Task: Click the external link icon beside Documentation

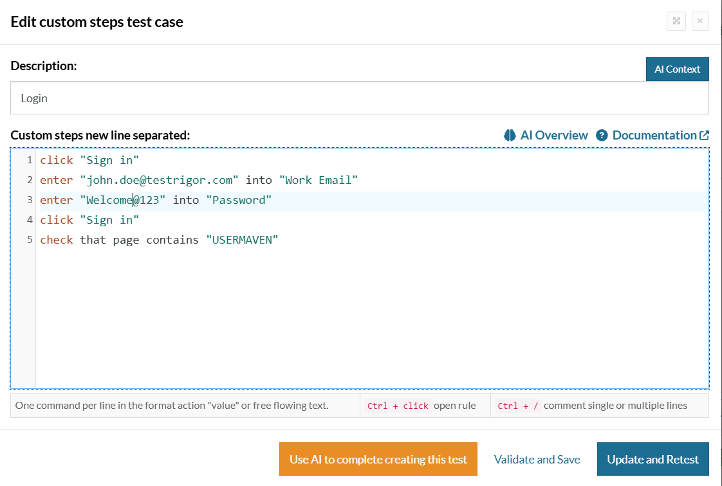Action: (705, 136)
